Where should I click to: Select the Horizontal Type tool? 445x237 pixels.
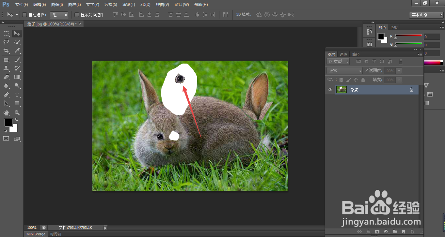tap(17, 95)
